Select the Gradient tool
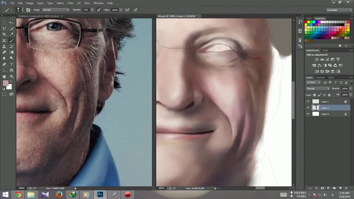Image resolution: width=354 pixels, height=199 pixels. (12, 52)
